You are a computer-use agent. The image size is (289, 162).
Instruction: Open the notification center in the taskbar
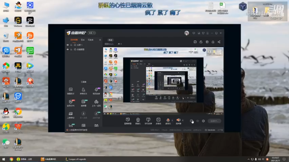[x=284, y=159]
